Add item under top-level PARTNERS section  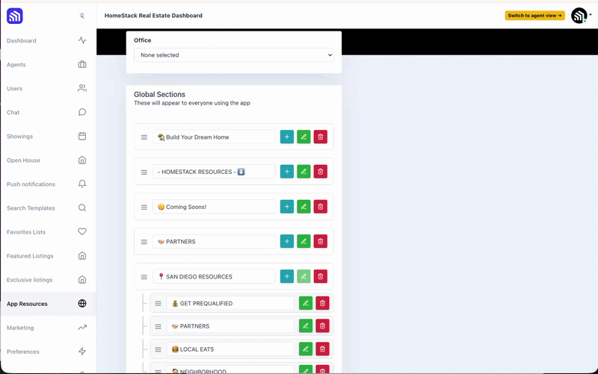pos(287,241)
